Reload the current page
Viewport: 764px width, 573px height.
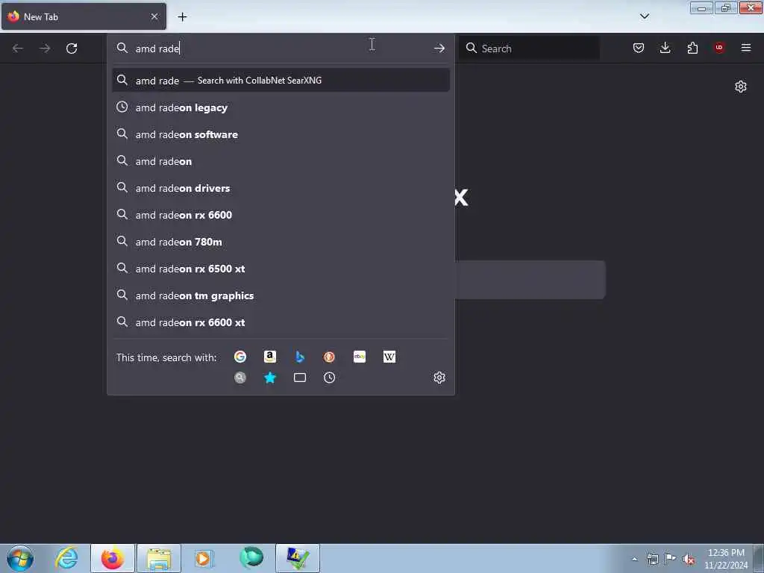point(72,48)
